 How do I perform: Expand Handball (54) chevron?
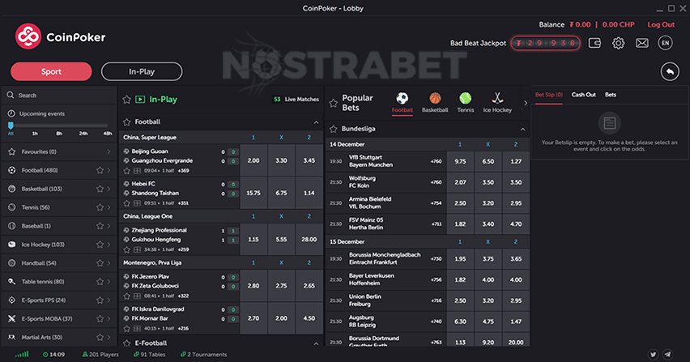pos(109,263)
